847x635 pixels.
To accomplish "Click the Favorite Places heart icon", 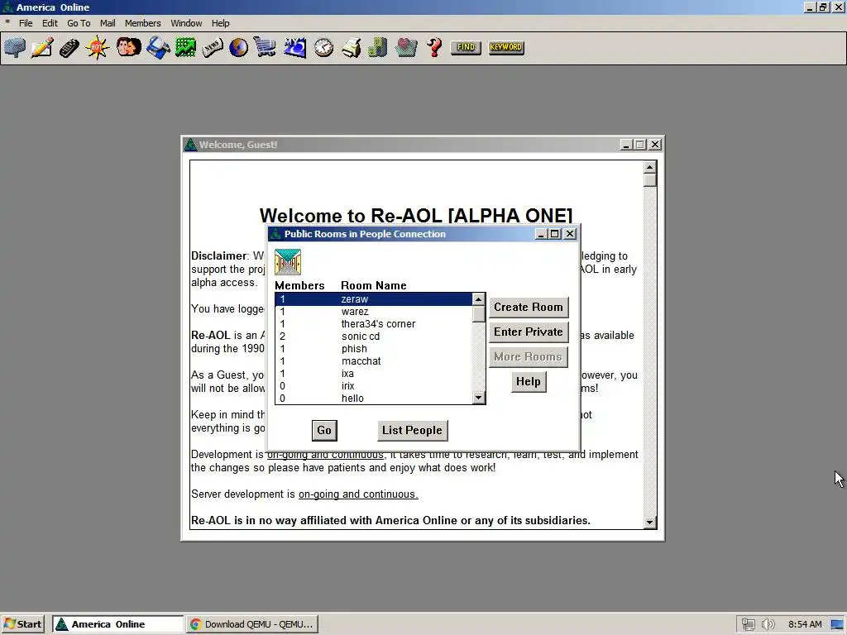I will click(406, 47).
